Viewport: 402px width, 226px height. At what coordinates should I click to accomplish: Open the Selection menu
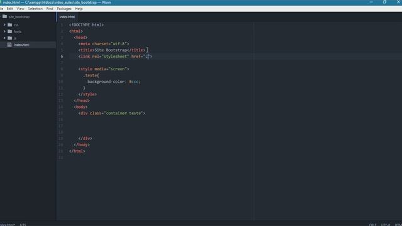coord(35,9)
